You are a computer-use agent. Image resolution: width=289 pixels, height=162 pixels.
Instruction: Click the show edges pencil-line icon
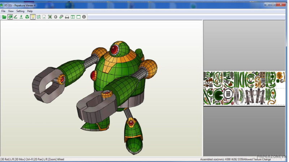coord(16,17)
